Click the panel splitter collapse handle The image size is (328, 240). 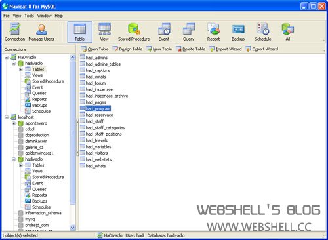click(77, 137)
